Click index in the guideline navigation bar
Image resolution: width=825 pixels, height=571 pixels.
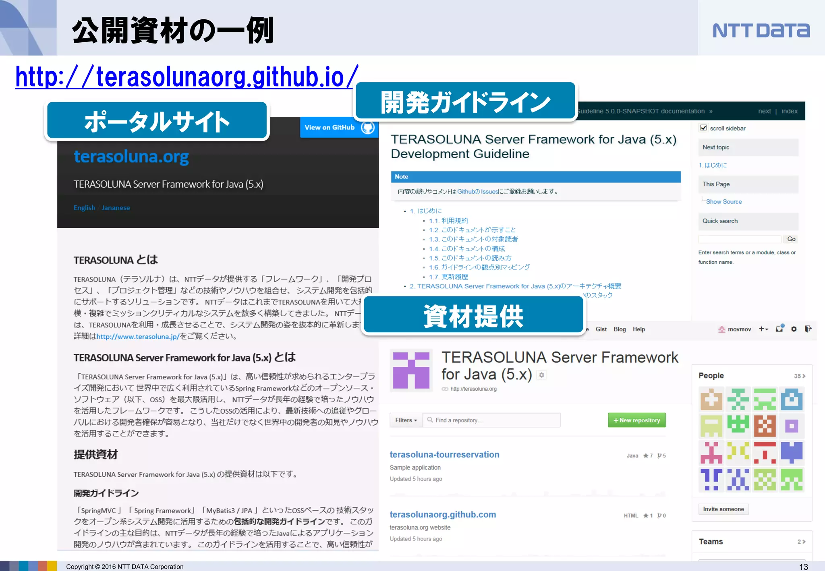coord(790,111)
